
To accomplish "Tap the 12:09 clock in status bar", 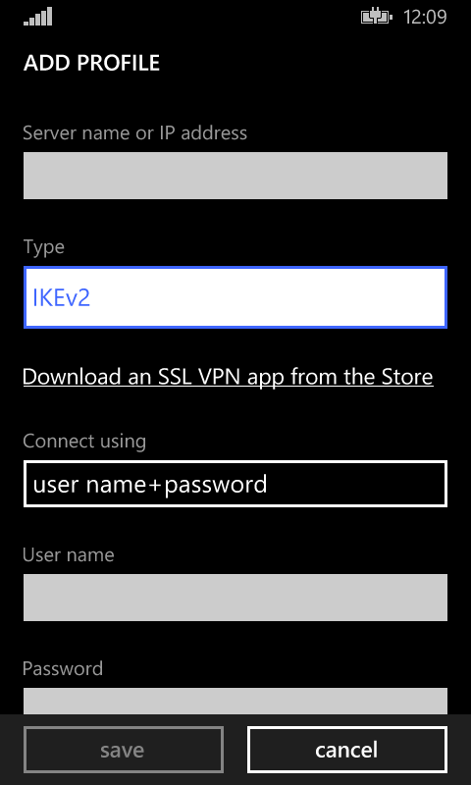I will (x=425, y=17).
